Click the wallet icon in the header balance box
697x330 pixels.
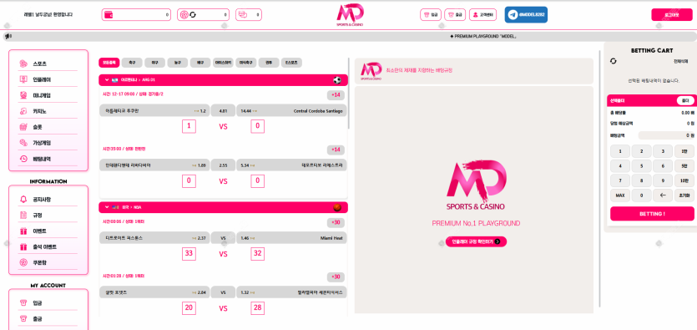tap(109, 15)
